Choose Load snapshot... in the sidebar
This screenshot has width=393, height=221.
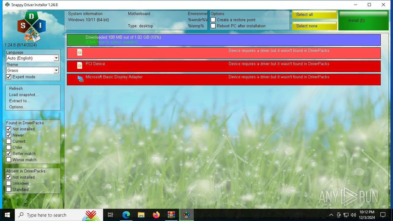24,95
